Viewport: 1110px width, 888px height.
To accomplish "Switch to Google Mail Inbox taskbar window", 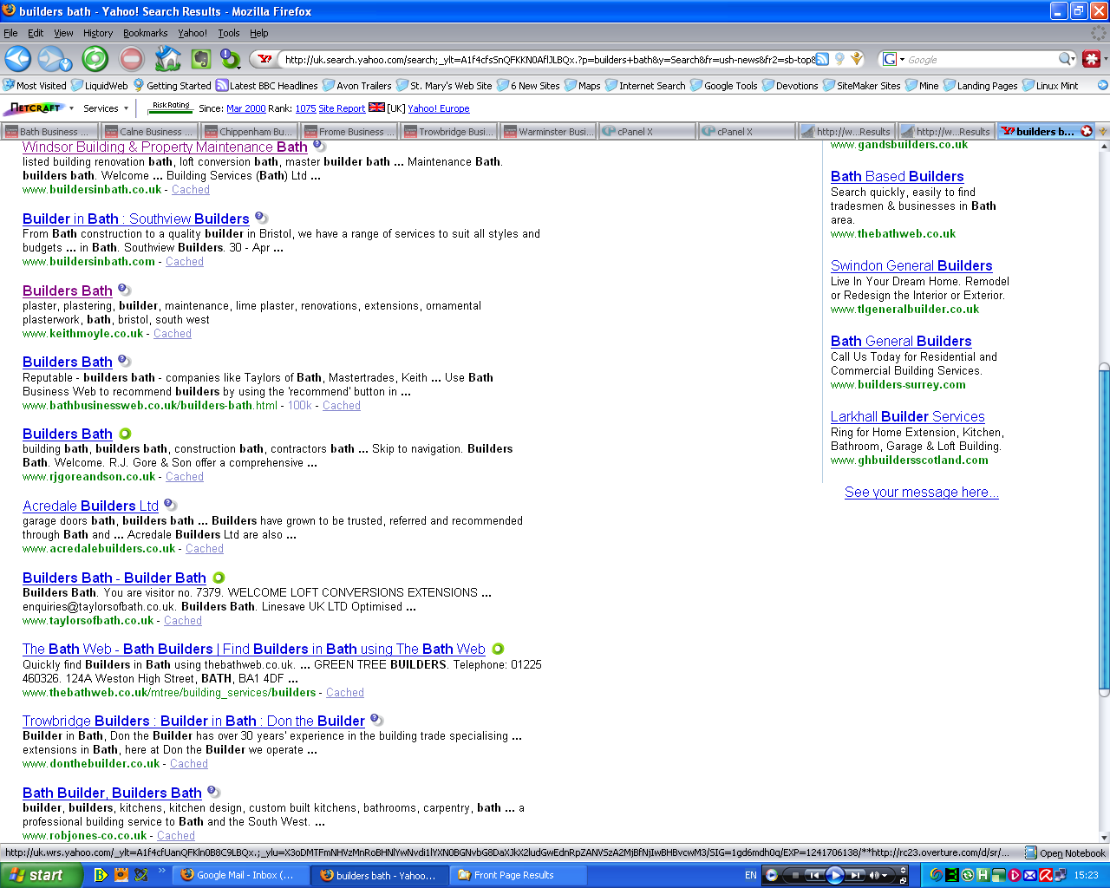I will (238, 875).
